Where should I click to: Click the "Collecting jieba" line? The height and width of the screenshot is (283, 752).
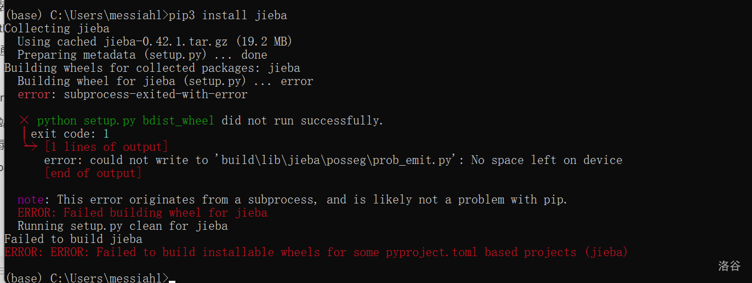tap(57, 29)
